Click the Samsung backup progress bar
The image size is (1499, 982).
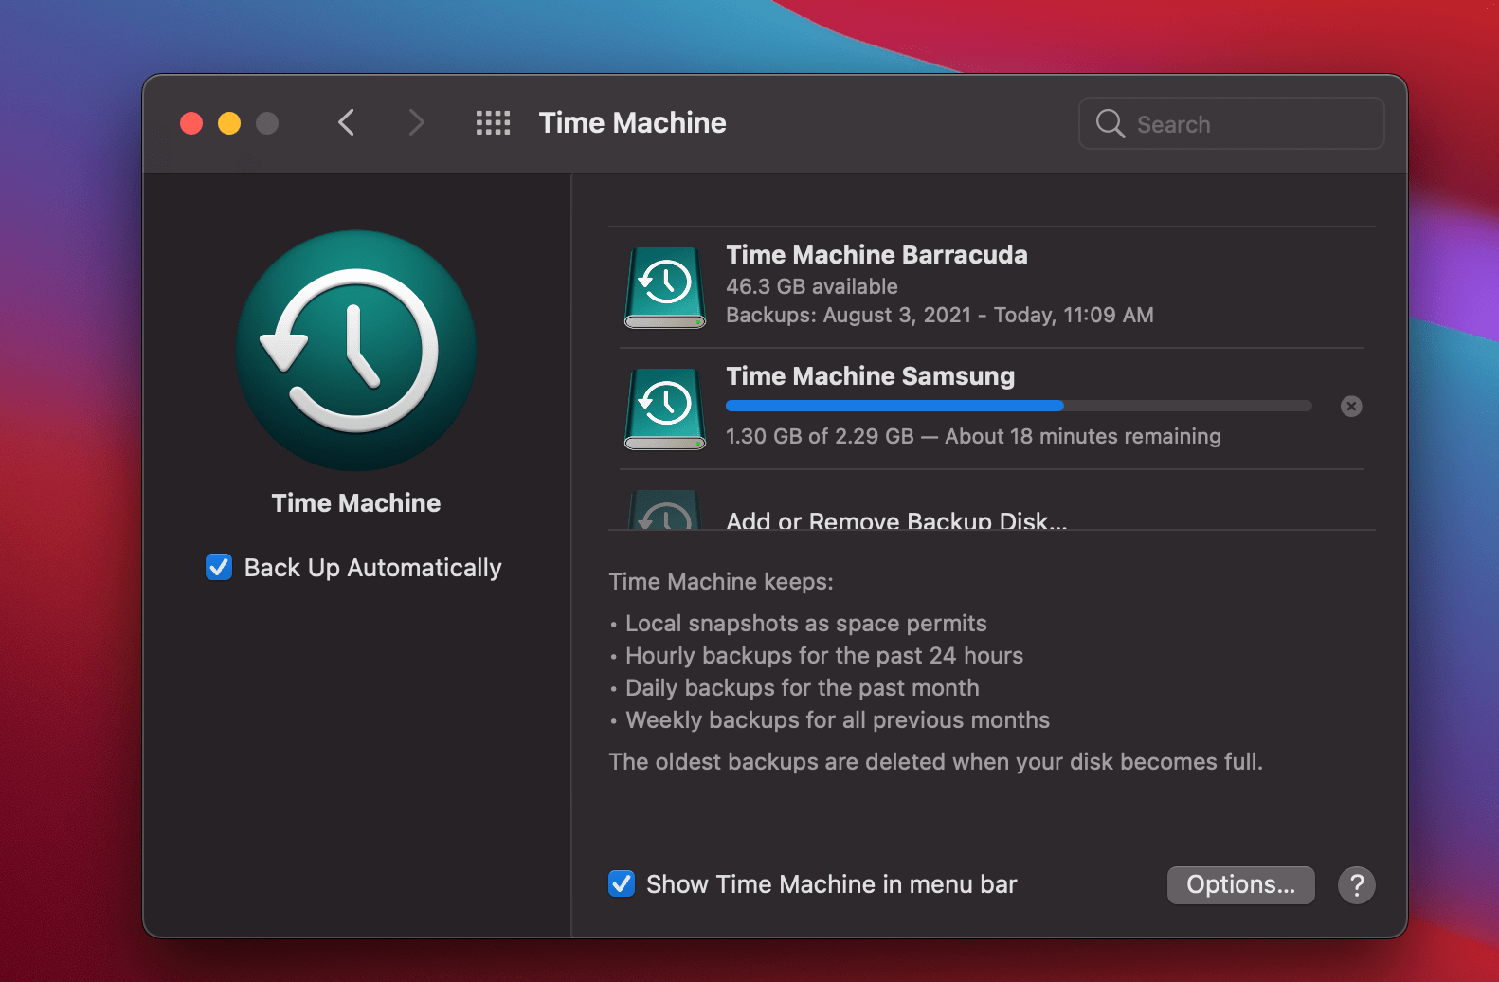1019,406
